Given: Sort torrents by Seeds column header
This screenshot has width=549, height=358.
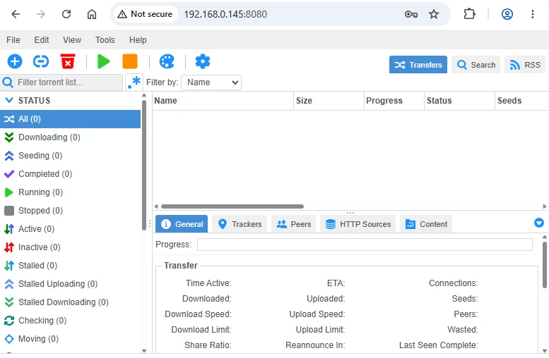Looking at the screenshot, I should [521, 101].
